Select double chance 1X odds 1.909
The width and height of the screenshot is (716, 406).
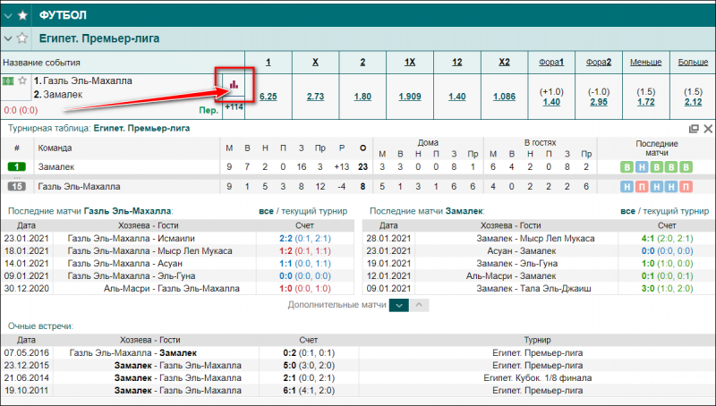coord(410,97)
